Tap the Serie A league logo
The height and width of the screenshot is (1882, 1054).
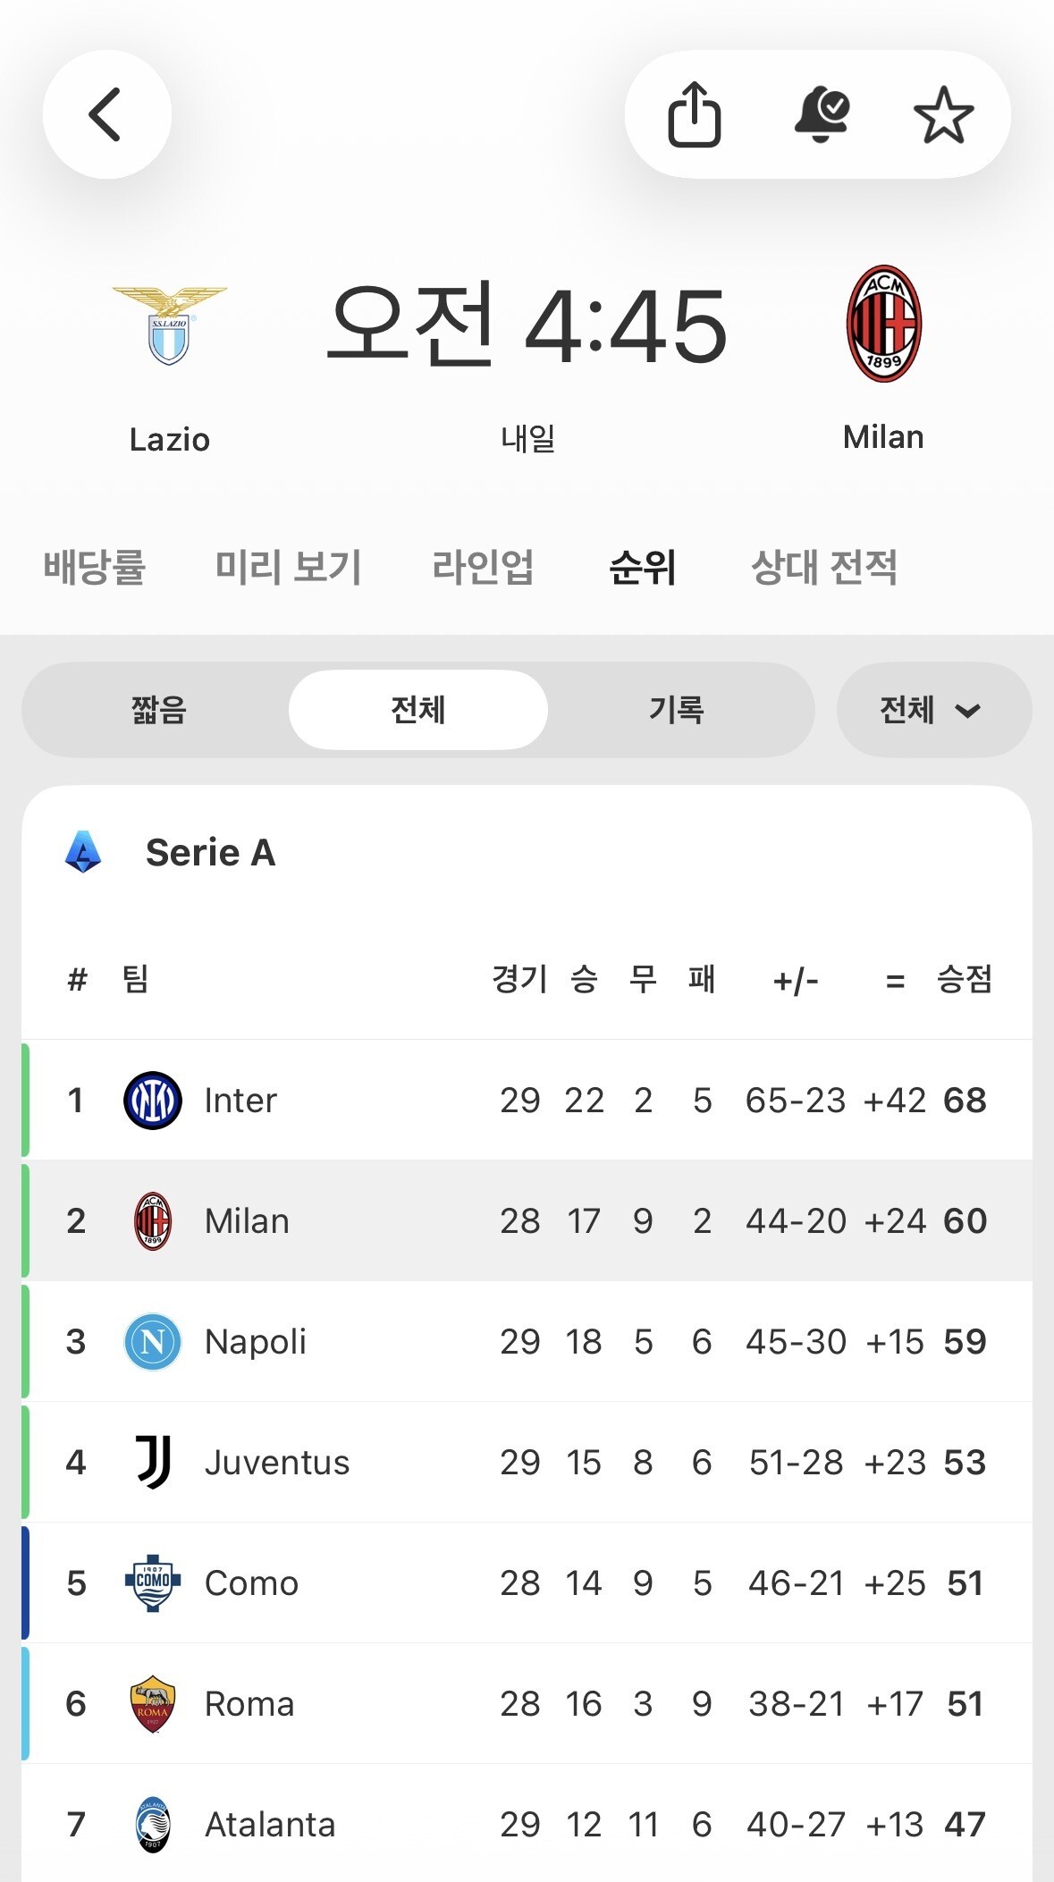click(x=83, y=852)
